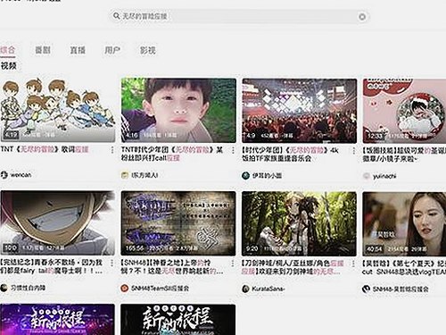Switch to the 综合 tab
The width and height of the screenshot is (446, 335).
[x=7, y=50]
